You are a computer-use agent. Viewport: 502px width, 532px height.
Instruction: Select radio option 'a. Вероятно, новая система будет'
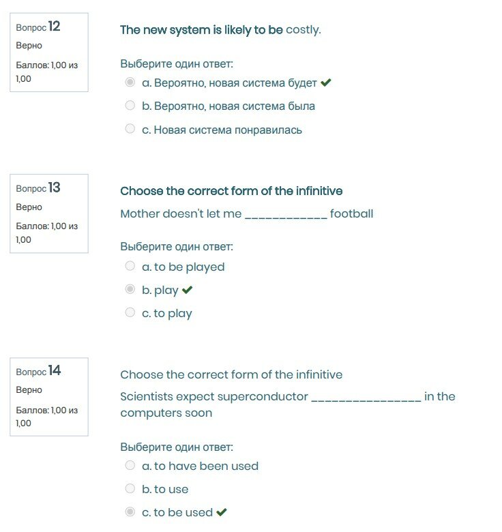[x=130, y=83]
